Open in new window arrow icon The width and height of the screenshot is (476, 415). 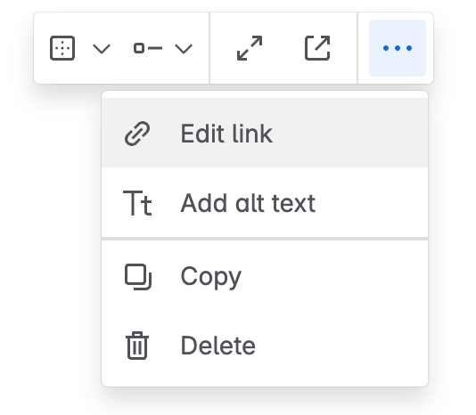tap(317, 48)
